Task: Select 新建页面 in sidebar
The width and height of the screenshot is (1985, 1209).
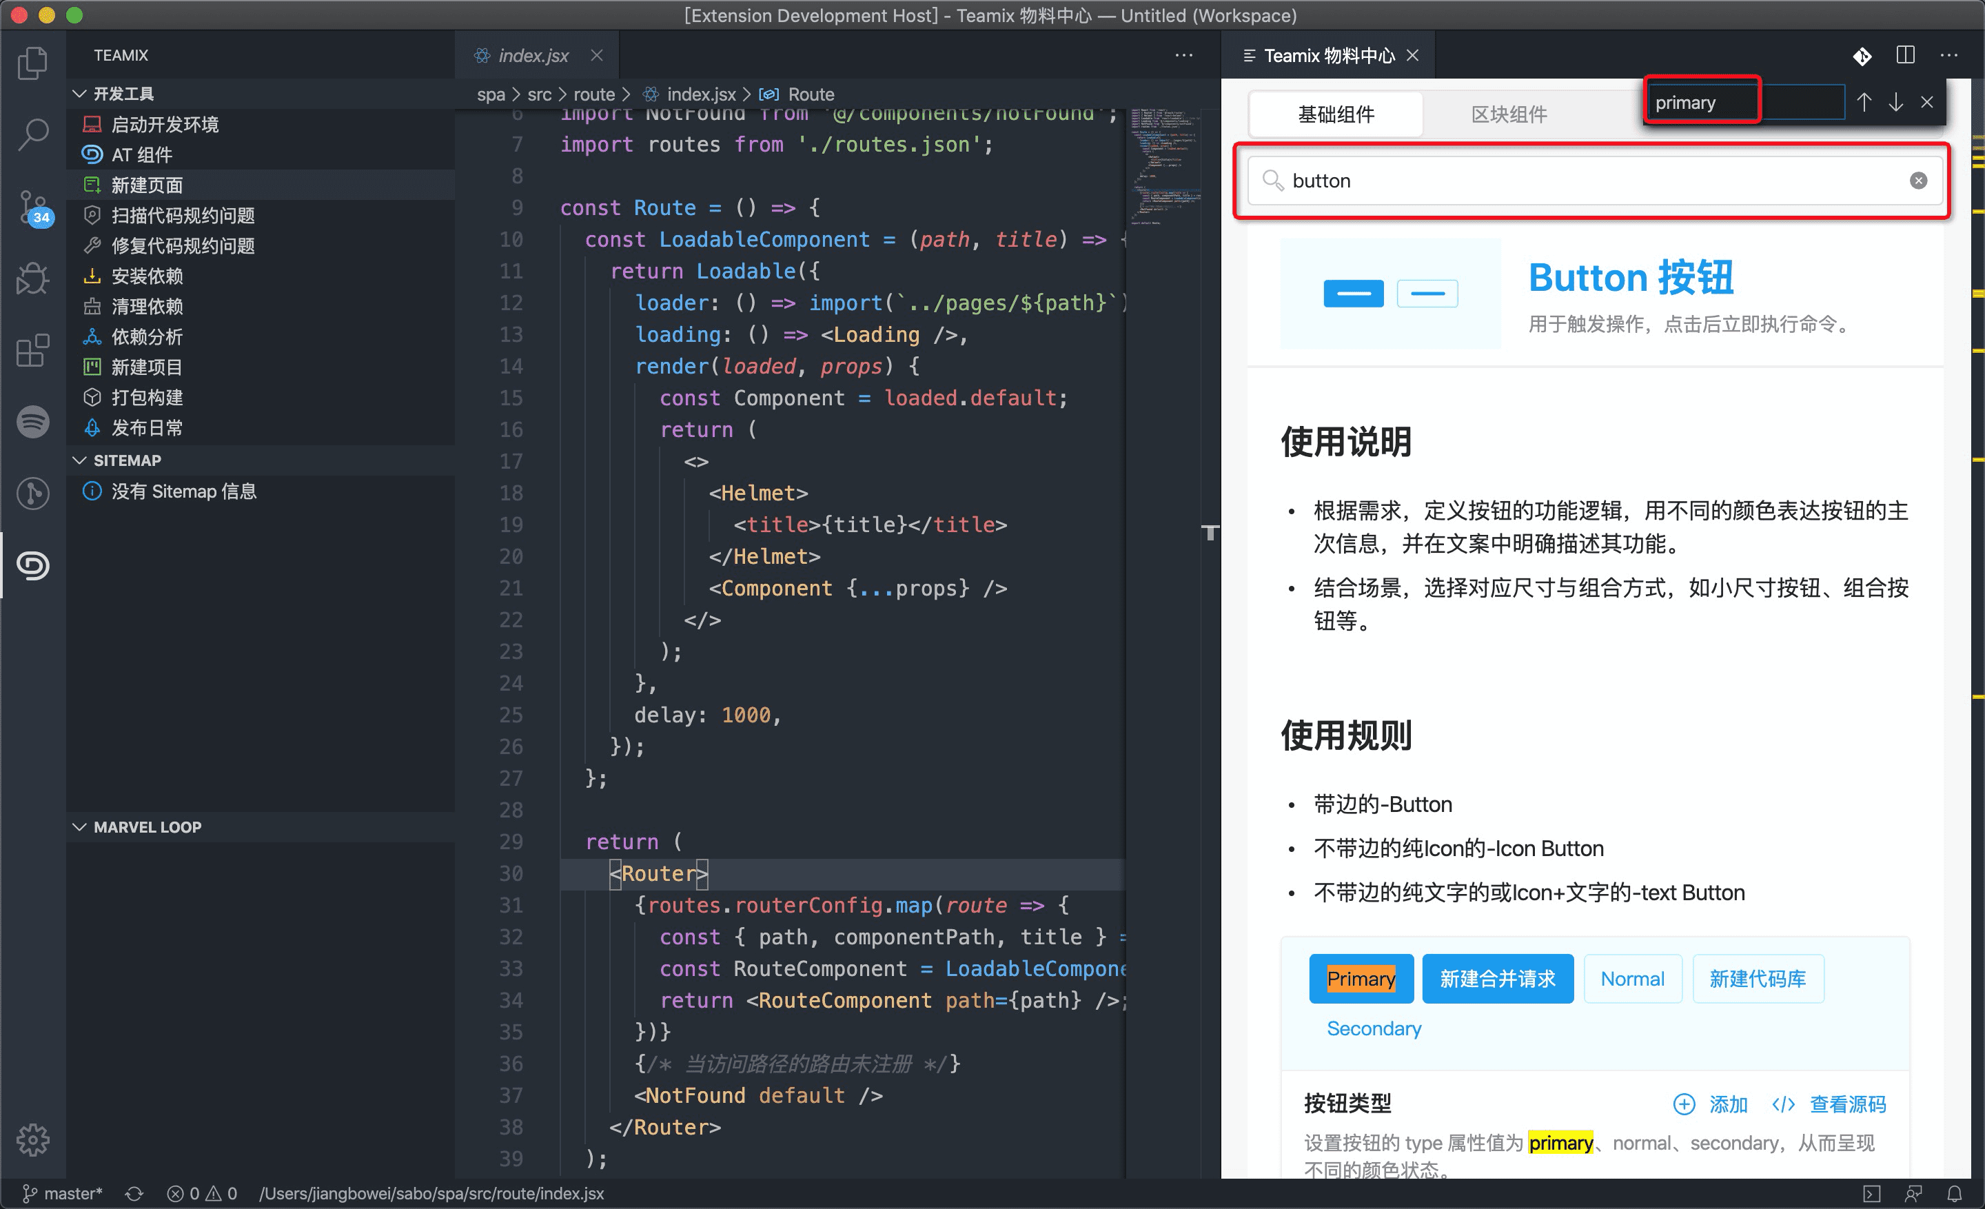Action: [x=261, y=185]
